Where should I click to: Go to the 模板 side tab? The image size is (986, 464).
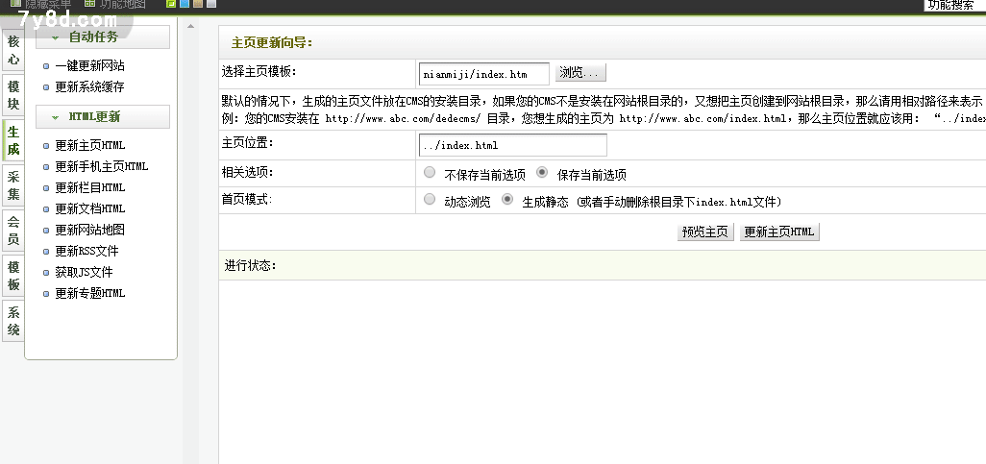tap(13, 276)
